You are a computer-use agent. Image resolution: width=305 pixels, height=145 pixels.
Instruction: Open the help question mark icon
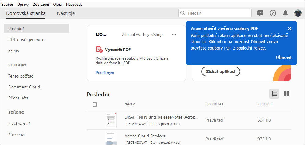(273, 13)
